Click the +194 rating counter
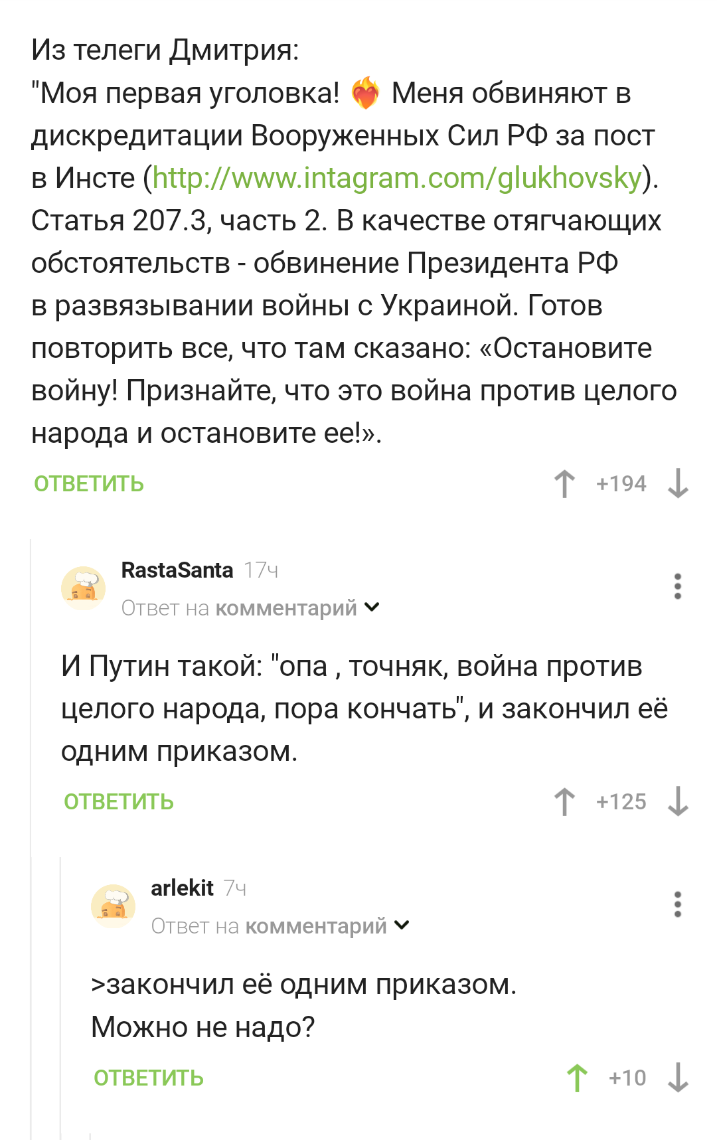The height and width of the screenshot is (1140, 717). pos(621,483)
